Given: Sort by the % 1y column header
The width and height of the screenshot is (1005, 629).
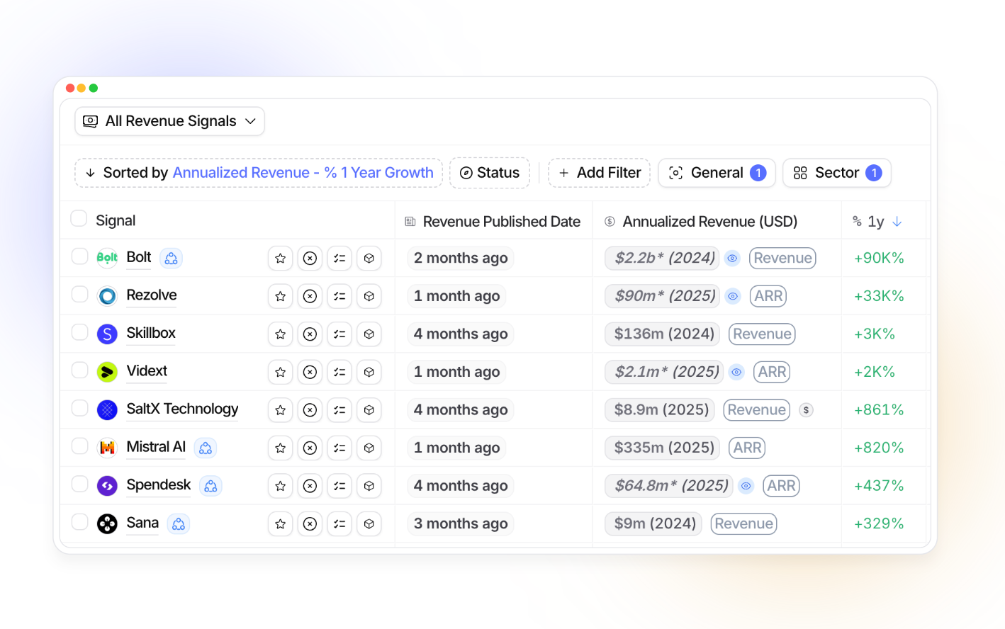Looking at the screenshot, I should coord(877,222).
